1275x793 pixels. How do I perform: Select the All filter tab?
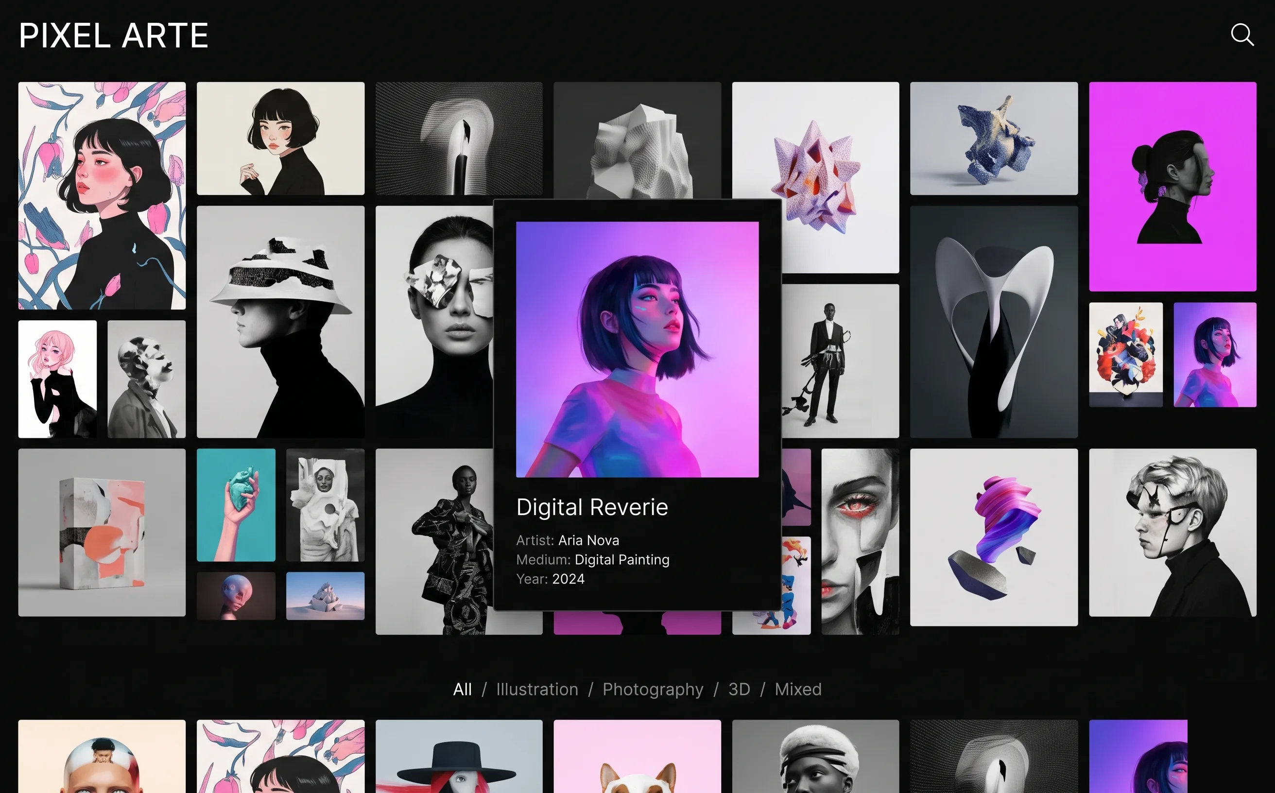click(x=462, y=689)
